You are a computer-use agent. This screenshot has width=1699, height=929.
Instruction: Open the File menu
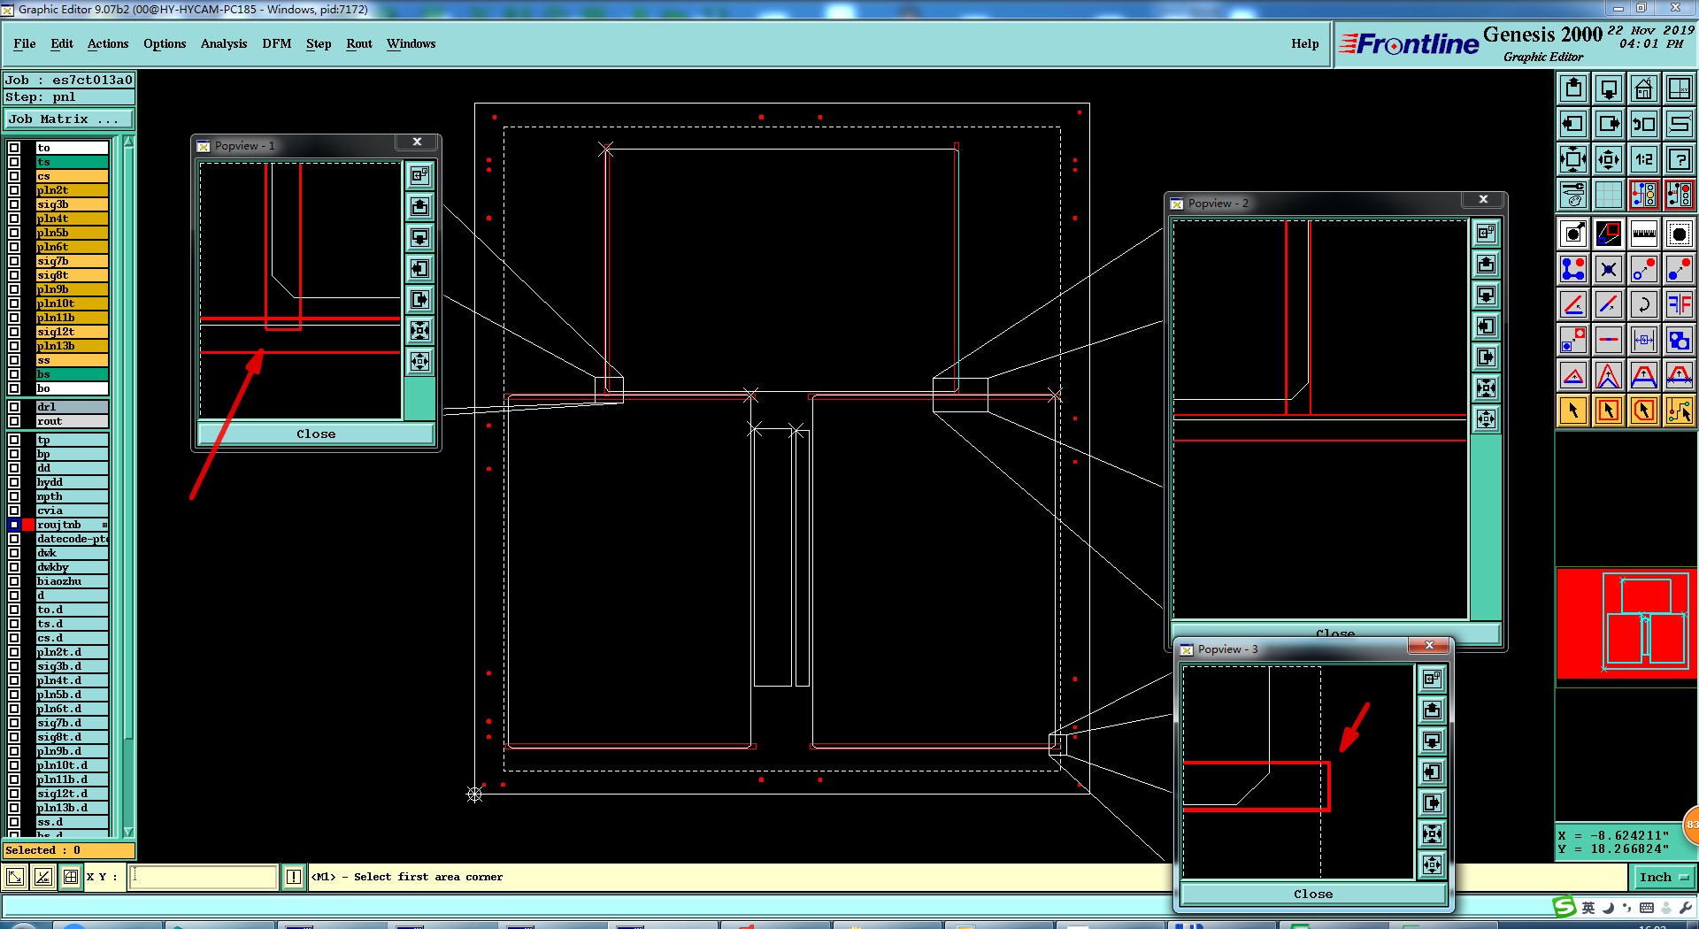[25, 43]
